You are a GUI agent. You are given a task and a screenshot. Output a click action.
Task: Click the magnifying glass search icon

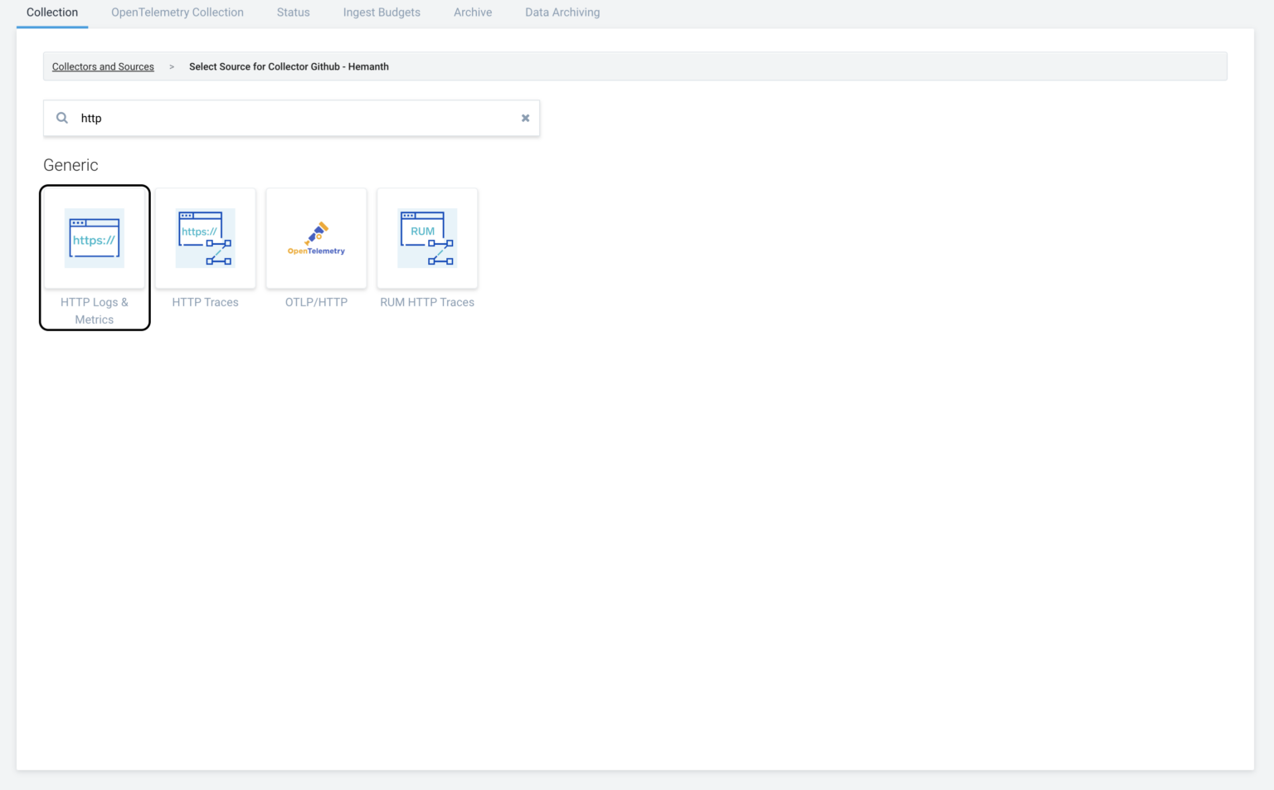62,118
